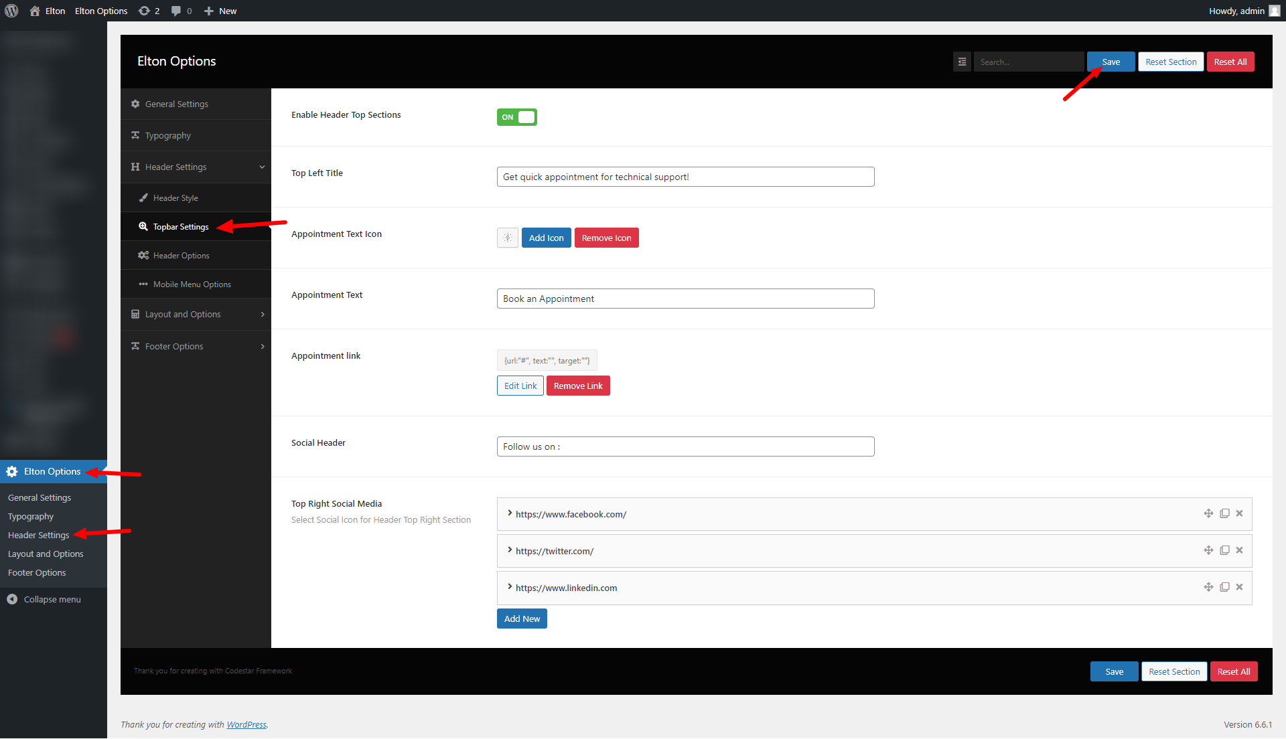Toggle Enable Header Top Sections switch

[x=516, y=117]
